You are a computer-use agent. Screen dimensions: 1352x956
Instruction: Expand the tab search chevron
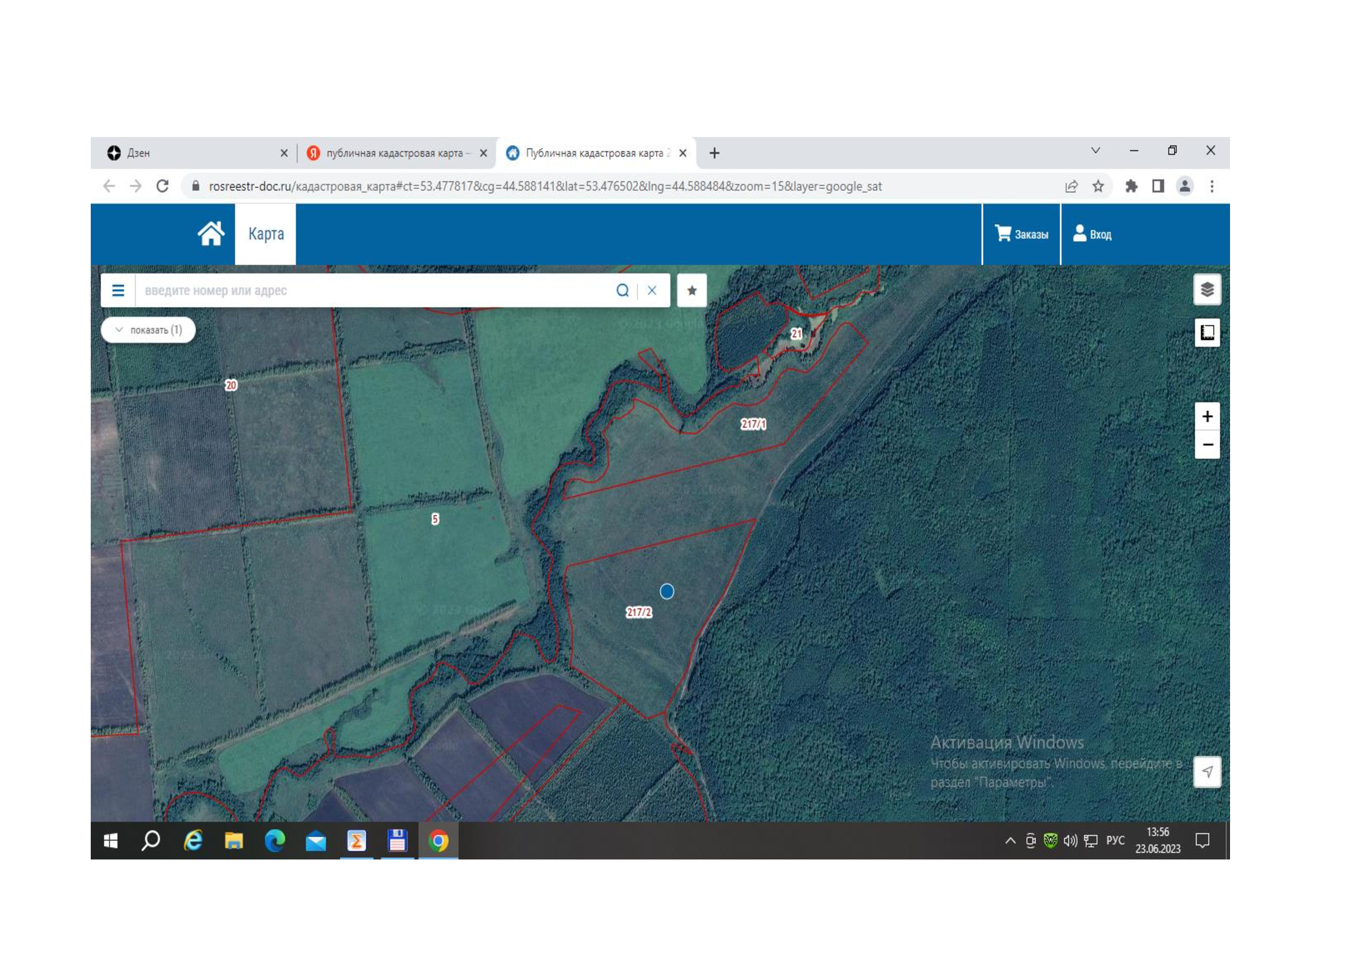click(1095, 151)
